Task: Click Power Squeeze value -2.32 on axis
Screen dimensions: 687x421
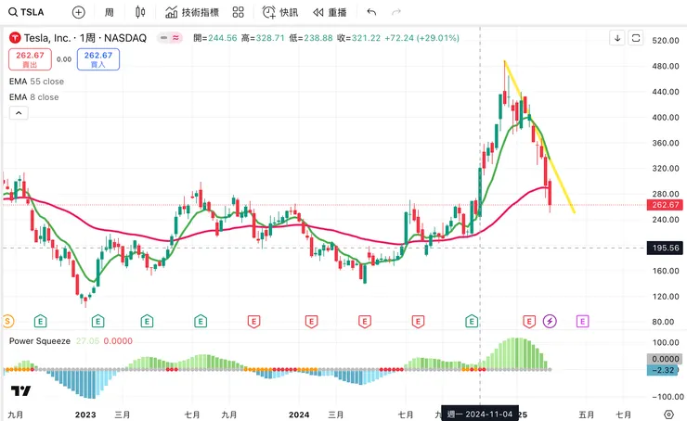Action: [x=663, y=370]
